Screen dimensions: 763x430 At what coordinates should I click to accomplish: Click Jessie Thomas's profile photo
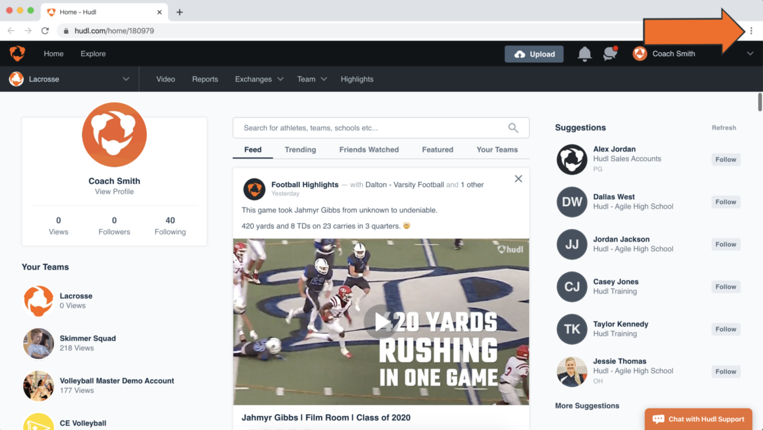pos(572,371)
